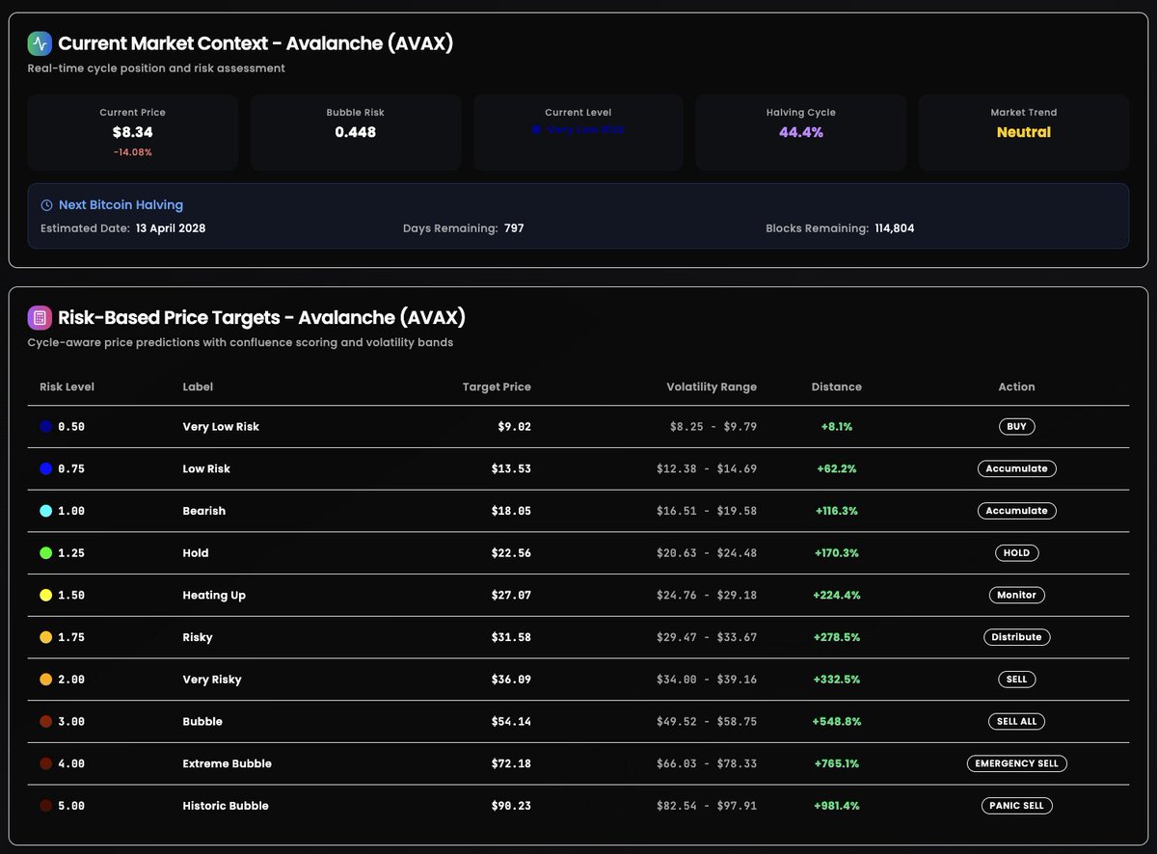Click the 13 April 2028 estimated date

click(x=171, y=228)
